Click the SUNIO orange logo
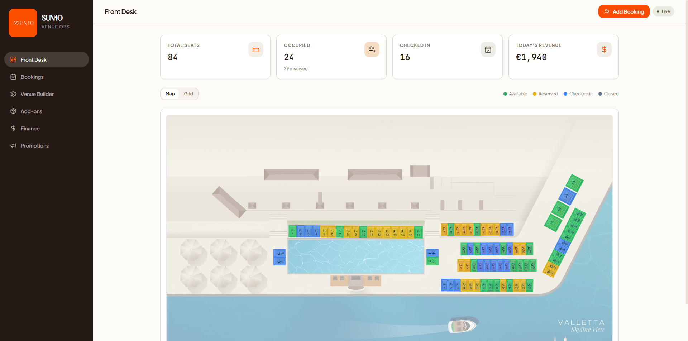 tap(23, 23)
